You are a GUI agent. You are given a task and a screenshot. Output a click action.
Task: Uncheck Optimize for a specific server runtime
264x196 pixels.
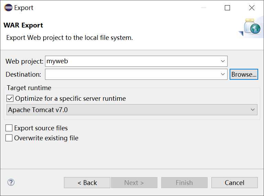click(10, 98)
